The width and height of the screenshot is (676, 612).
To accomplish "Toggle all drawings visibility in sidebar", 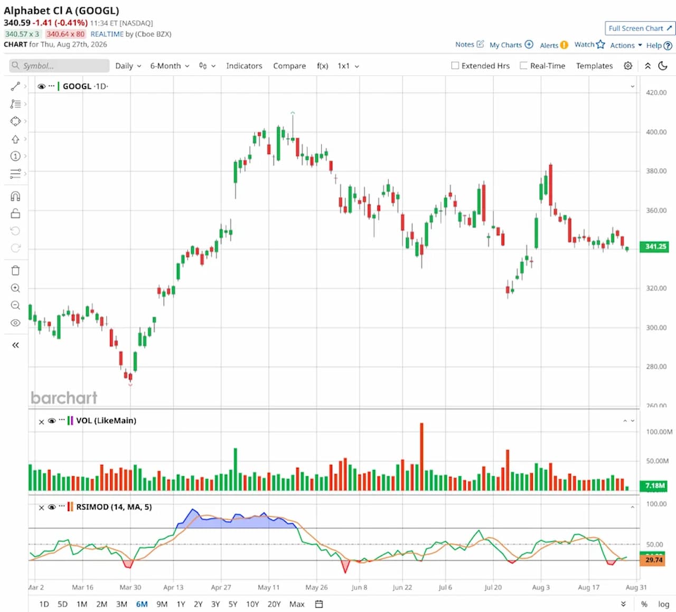I will coord(15,323).
